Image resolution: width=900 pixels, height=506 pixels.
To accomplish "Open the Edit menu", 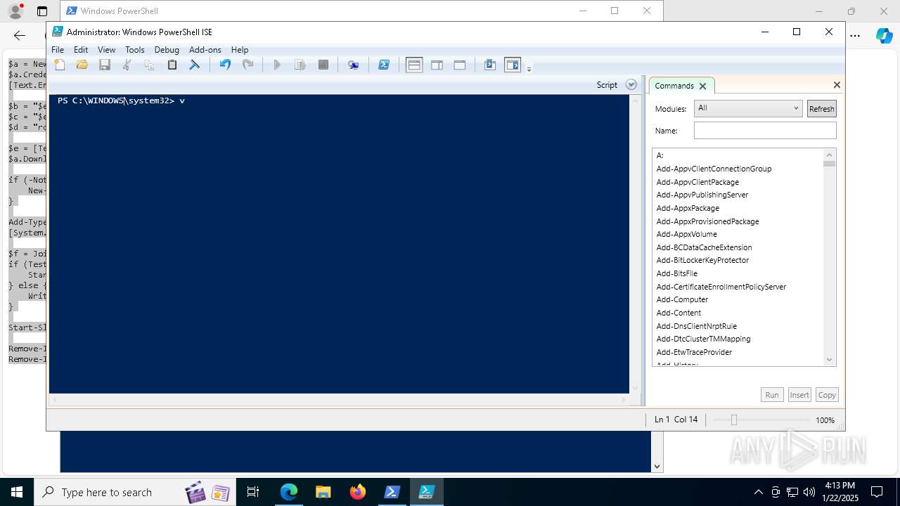I will coord(81,49).
